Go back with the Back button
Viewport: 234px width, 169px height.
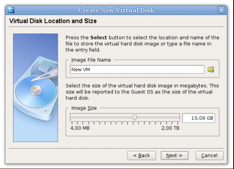(141, 155)
